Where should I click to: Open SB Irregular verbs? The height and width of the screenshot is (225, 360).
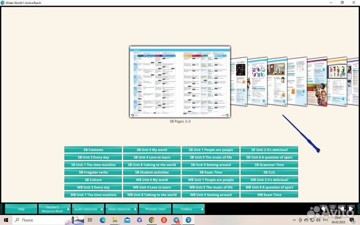click(93, 172)
